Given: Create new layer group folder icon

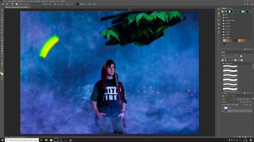Looking at the screenshot, I should [x=245, y=137].
